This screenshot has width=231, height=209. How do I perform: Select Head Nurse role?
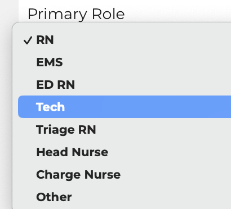click(x=125, y=152)
